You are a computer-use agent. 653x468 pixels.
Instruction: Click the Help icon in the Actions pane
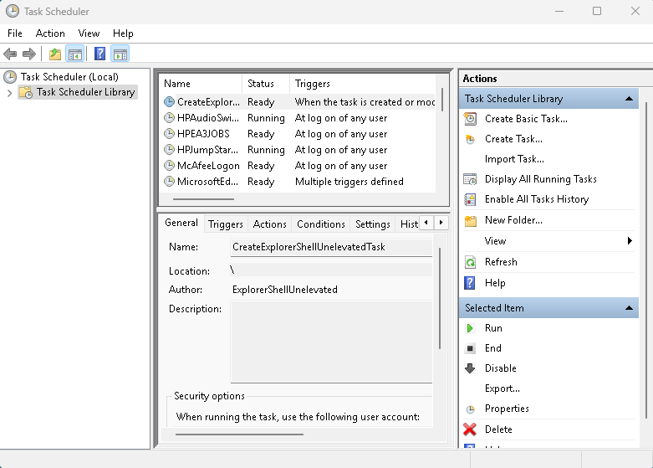tap(470, 283)
